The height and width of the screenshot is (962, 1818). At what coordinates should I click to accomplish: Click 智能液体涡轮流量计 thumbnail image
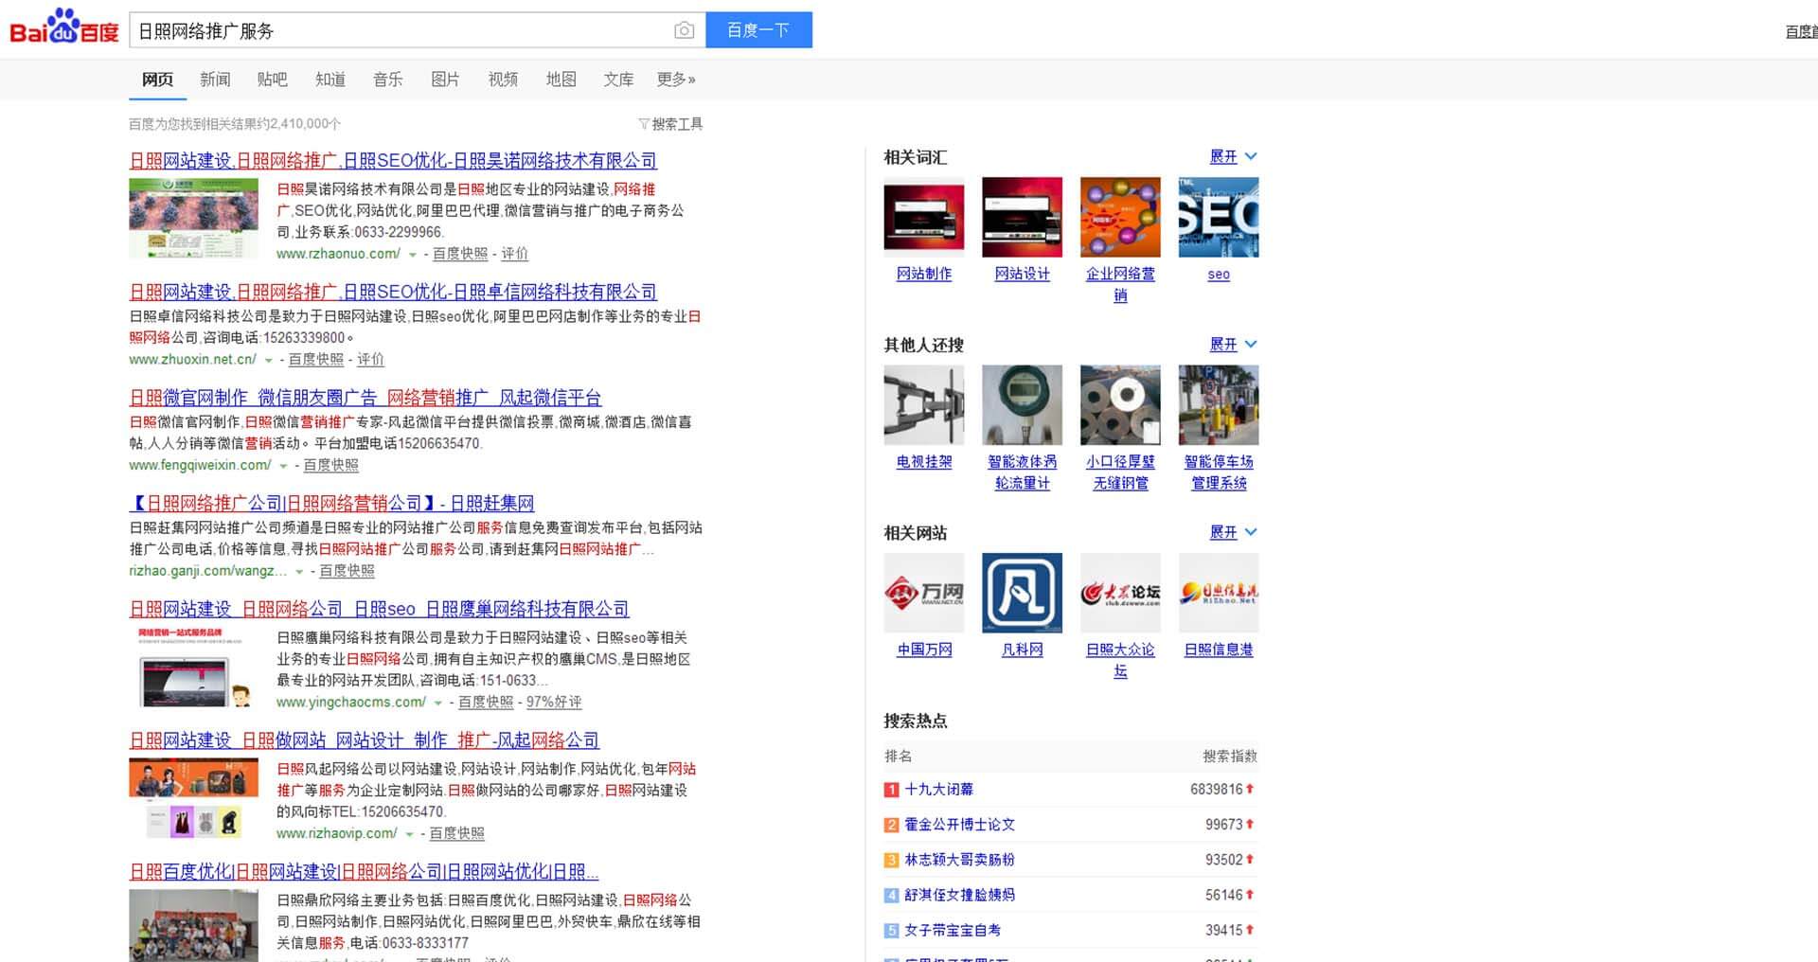point(1023,405)
